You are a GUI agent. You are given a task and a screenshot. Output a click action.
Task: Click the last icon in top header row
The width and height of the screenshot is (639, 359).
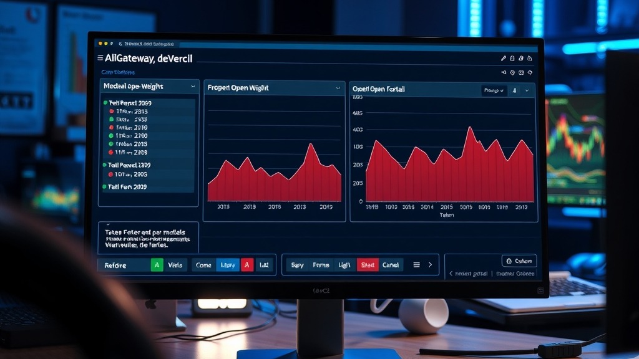point(530,58)
